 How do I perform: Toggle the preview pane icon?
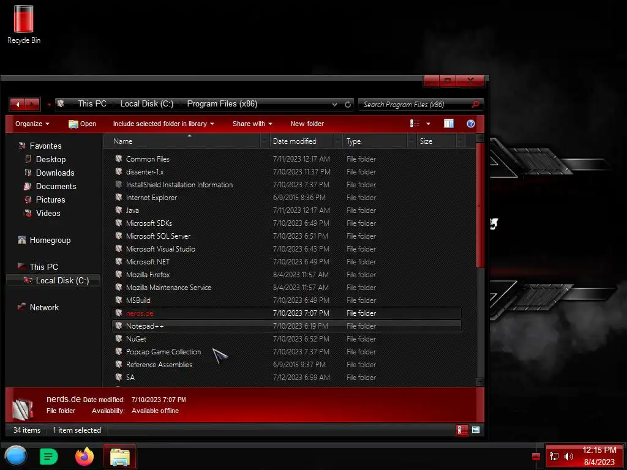click(449, 124)
